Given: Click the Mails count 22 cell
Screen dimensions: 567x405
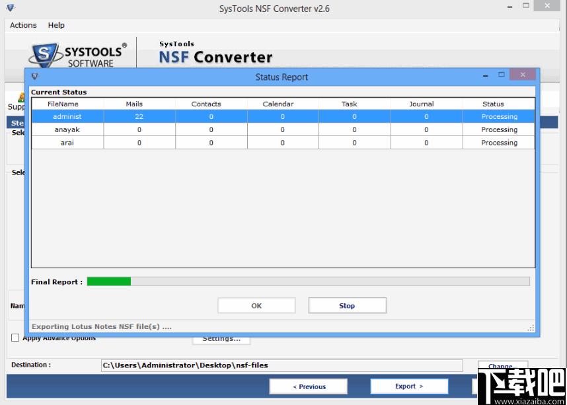Looking at the screenshot, I should [x=139, y=116].
